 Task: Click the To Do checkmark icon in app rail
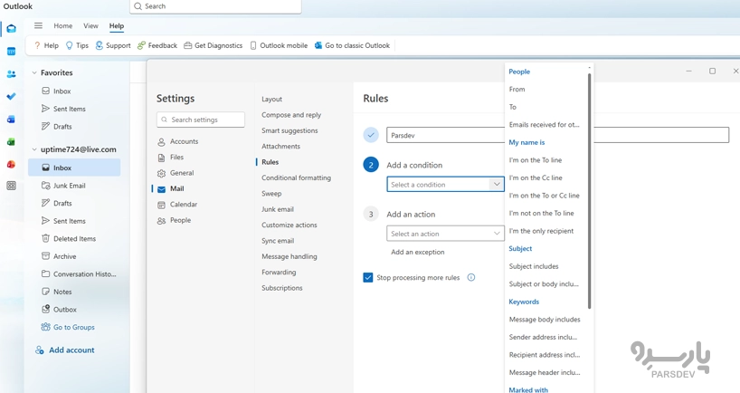coord(11,97)
